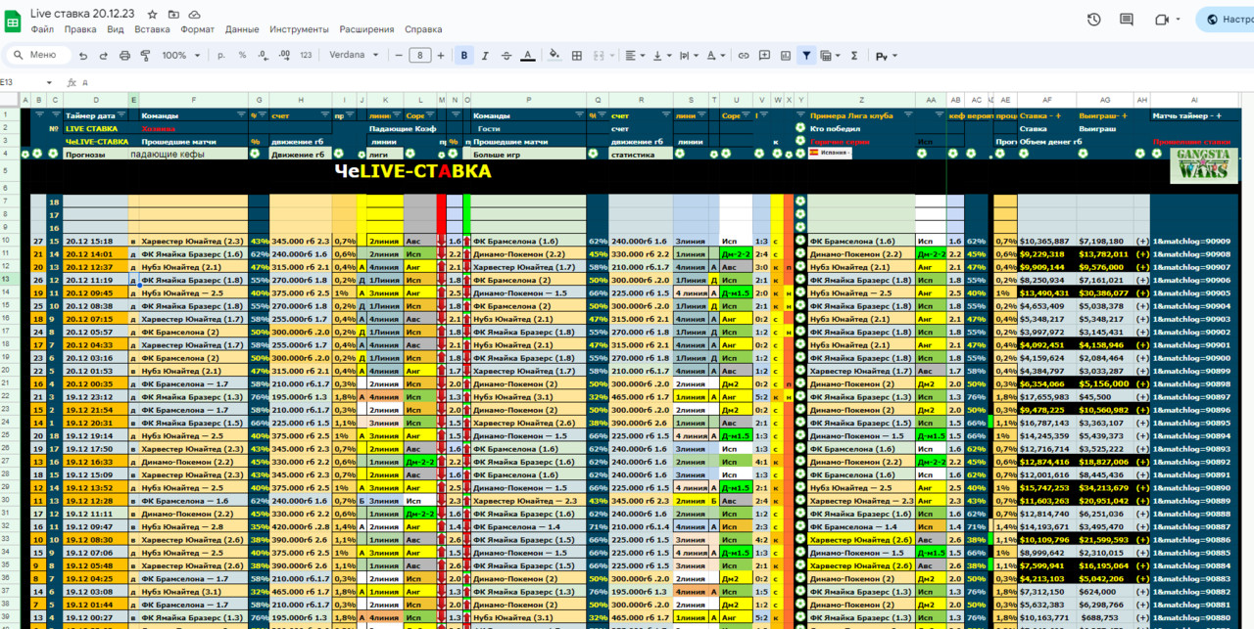Decrease font size minus button
1254x629 pixels.
[x=398, y=56]
